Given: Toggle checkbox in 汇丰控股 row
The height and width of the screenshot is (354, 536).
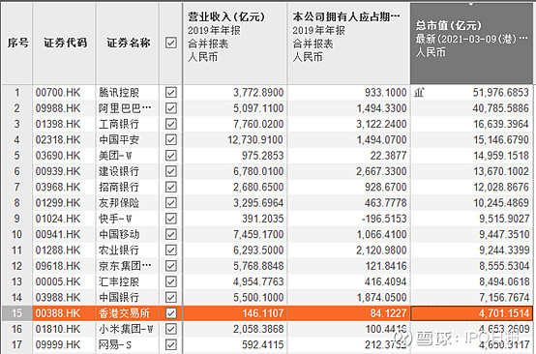Looking at the screenshot, I should click(171, 281).
